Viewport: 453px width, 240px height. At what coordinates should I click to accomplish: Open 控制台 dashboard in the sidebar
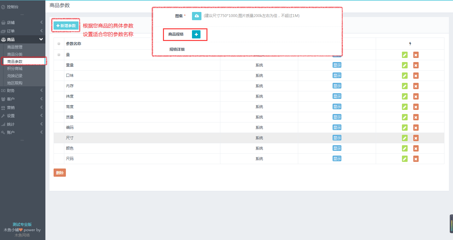coord(13,7)
